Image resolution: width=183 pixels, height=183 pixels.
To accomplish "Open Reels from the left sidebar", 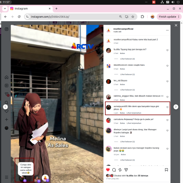I will 7,85.
